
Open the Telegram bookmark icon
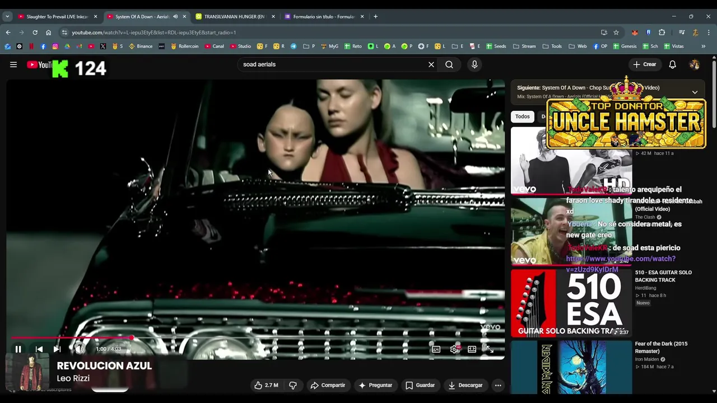click(293, 46)
